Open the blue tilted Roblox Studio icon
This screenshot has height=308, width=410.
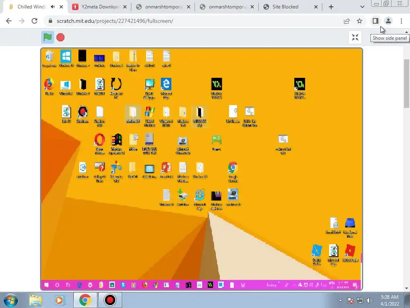click(x=317, y=251)
